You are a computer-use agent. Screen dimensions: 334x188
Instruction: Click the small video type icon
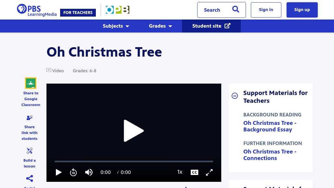pyautogui.click(x=49, y=70)
